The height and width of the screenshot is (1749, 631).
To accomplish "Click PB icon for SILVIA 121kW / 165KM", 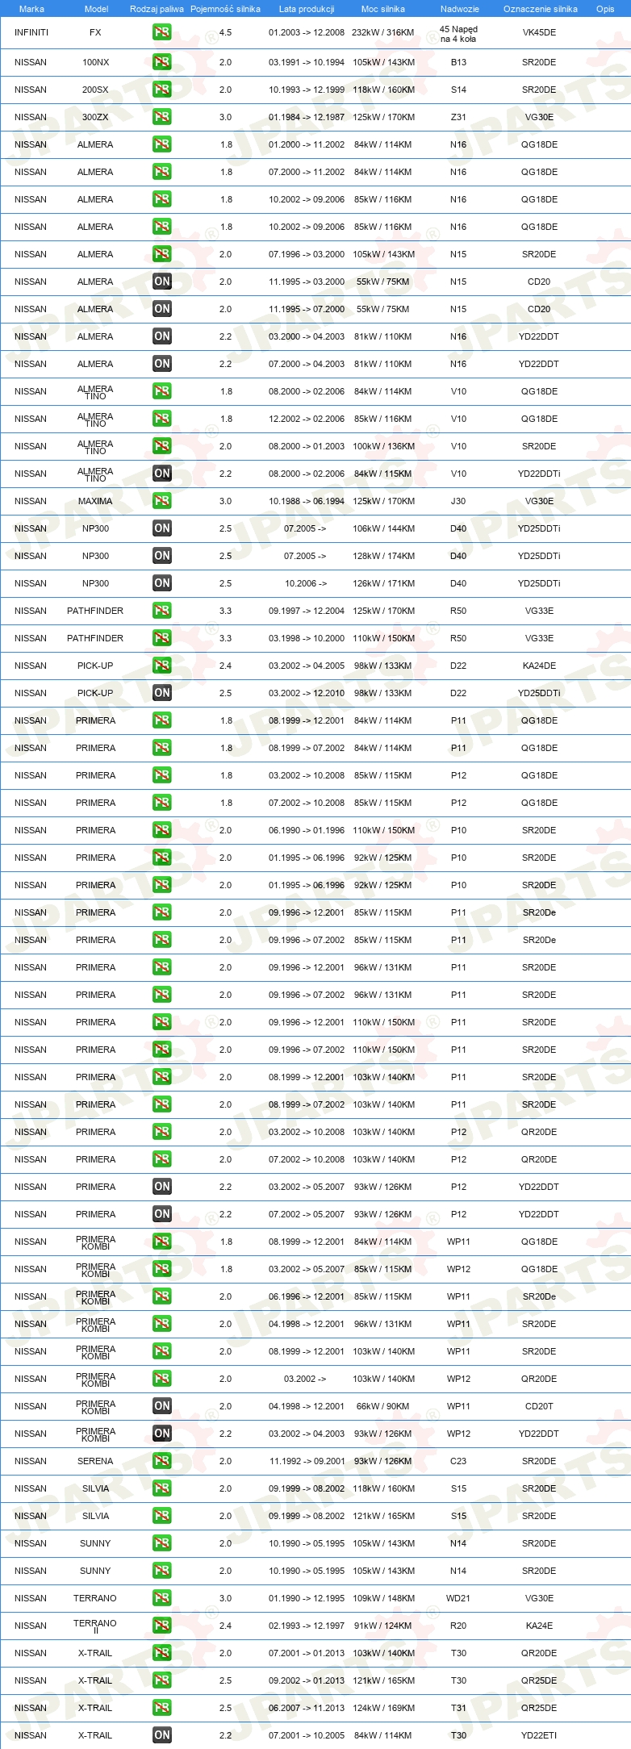I will point(162,1516).
